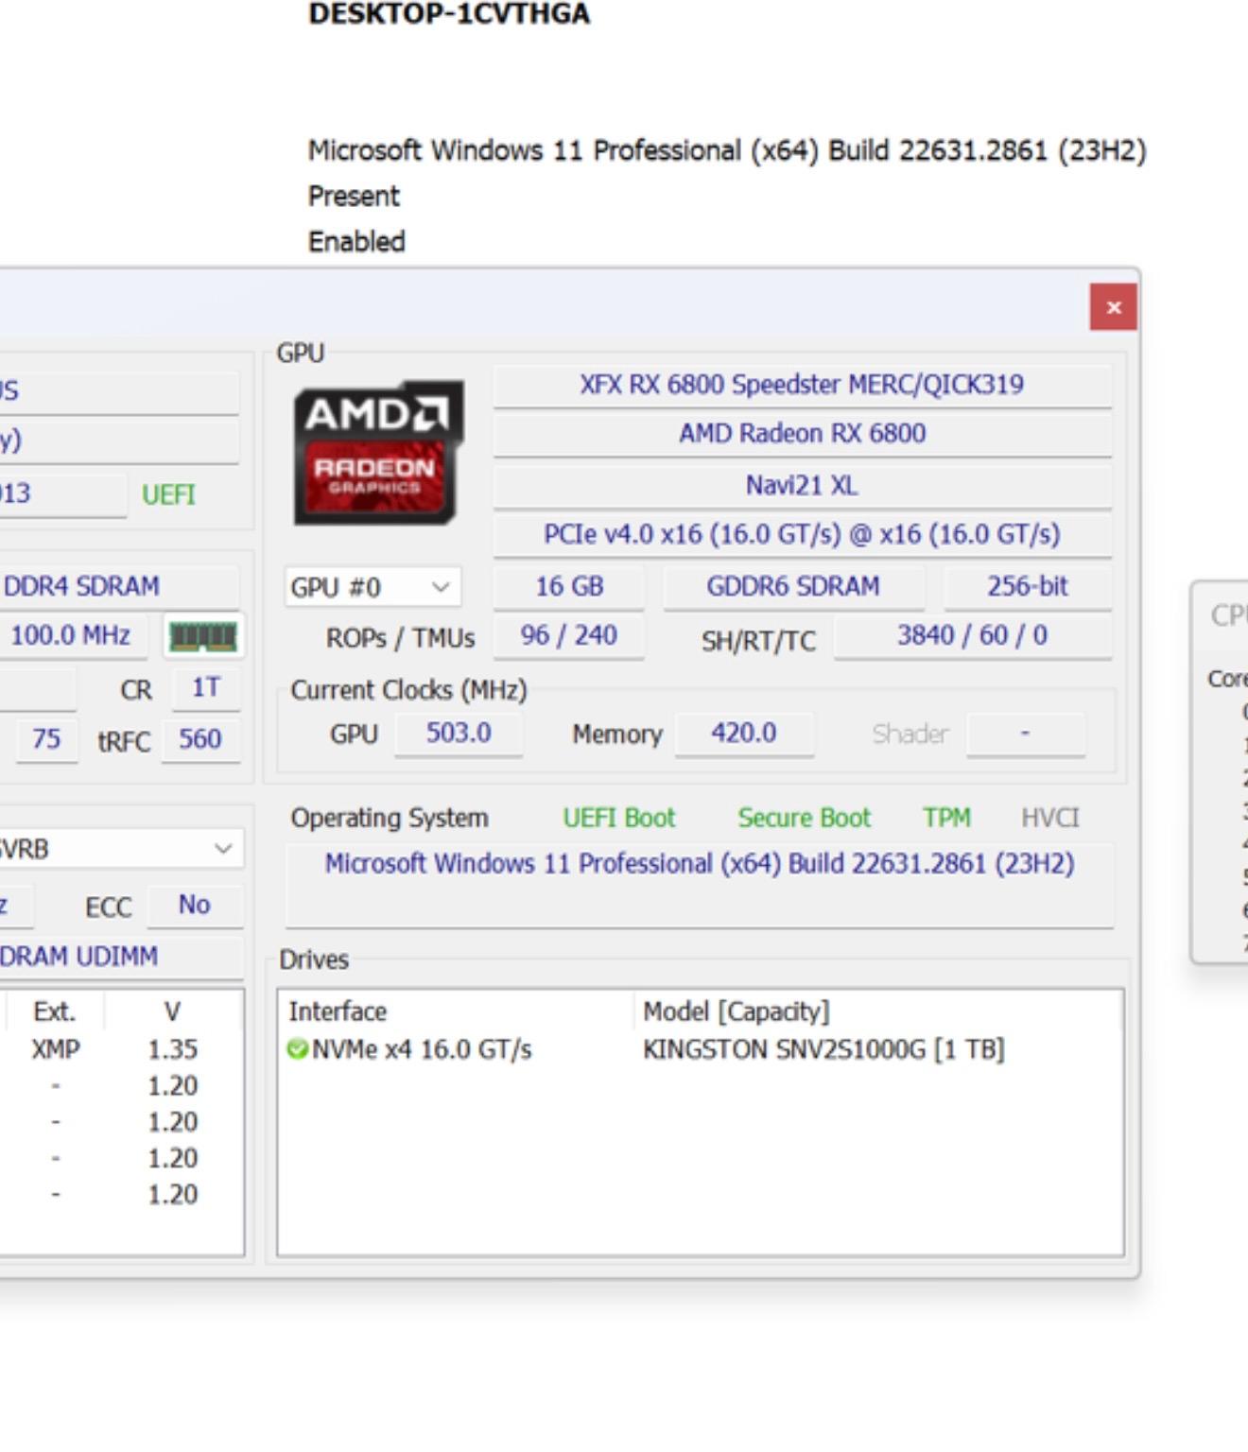This screenshot has height=1452, width=1248.
Task: Click the HVCI indicator
Action: (x=1049, y=818)
